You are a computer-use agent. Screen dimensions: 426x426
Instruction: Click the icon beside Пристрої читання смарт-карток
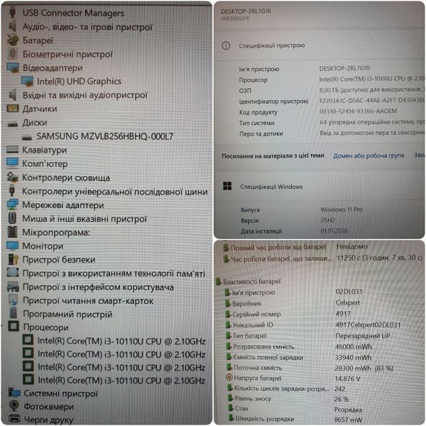(13, 300)
